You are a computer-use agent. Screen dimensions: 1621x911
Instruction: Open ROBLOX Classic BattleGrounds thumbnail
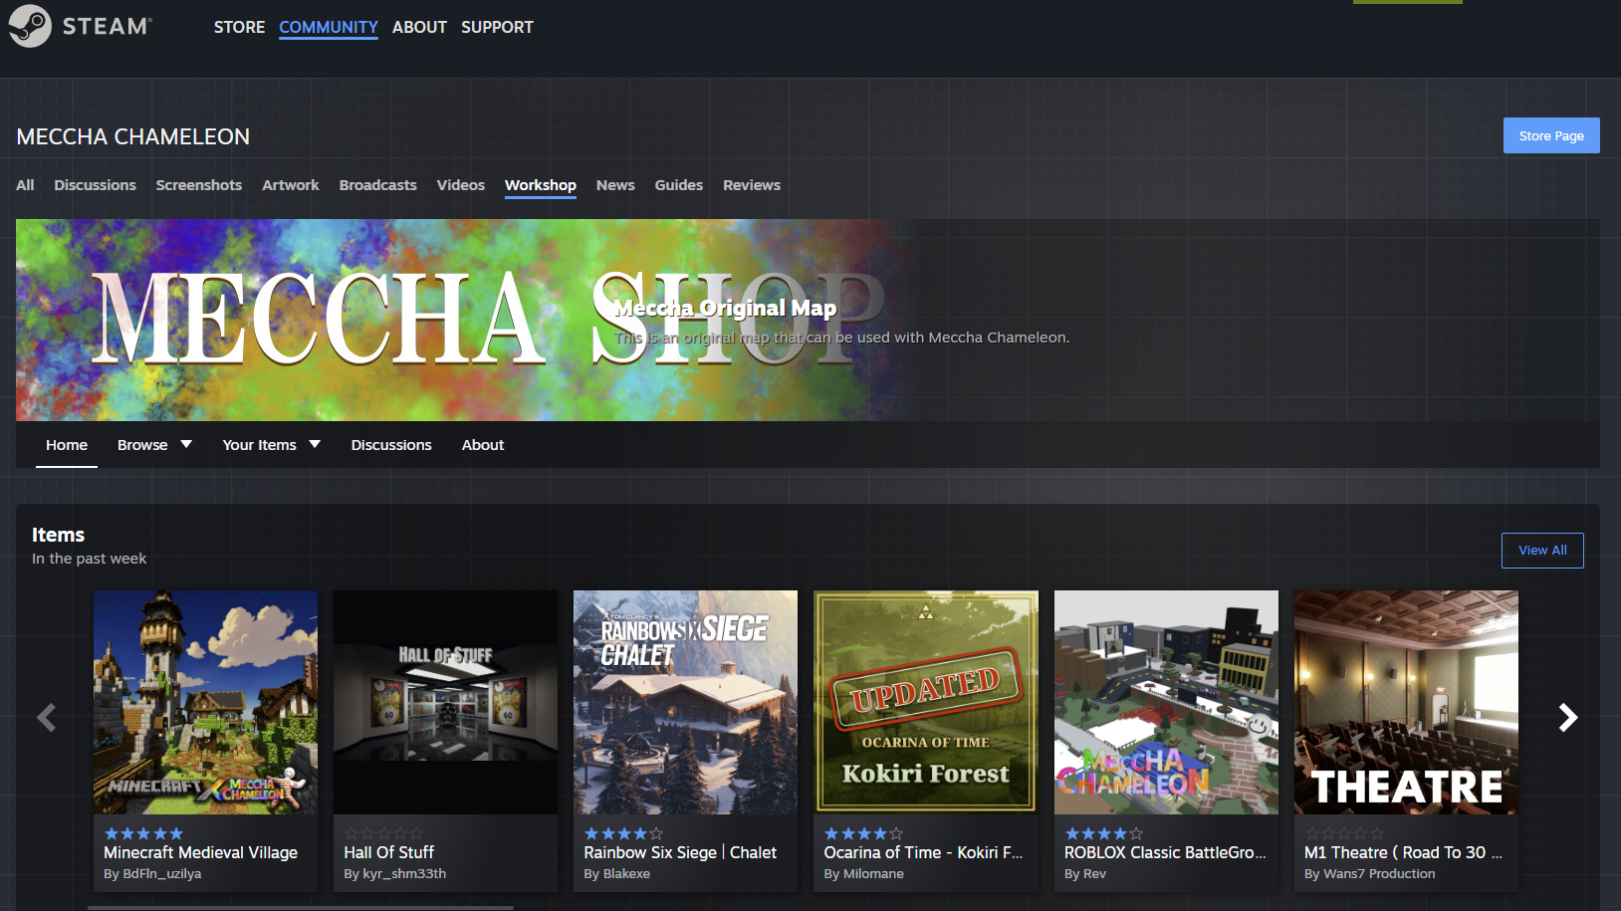pos(1166,702)
